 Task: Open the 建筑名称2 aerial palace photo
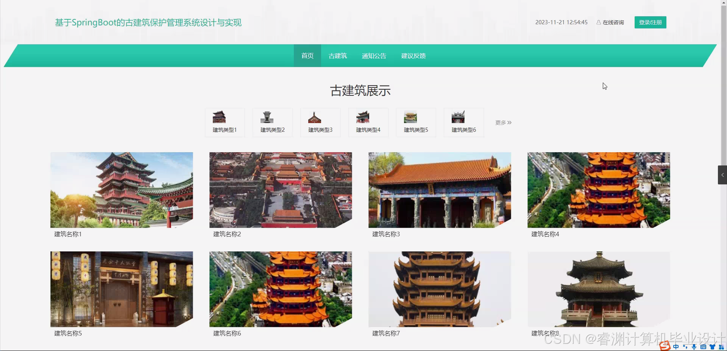click(281, 190)
